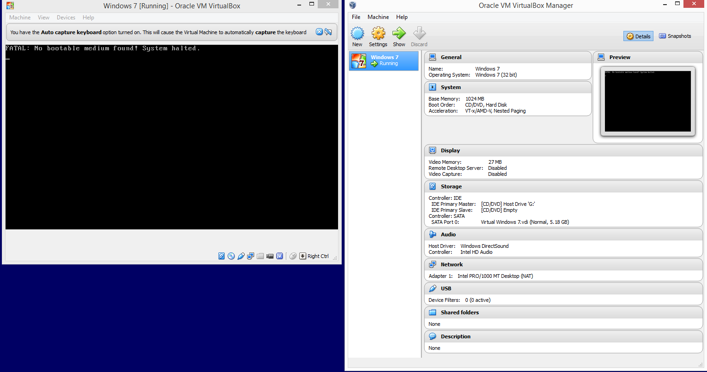Screen dimensions: 707x372
Task: Click the mouse integration status icon
Action: (x=293, y=256)
